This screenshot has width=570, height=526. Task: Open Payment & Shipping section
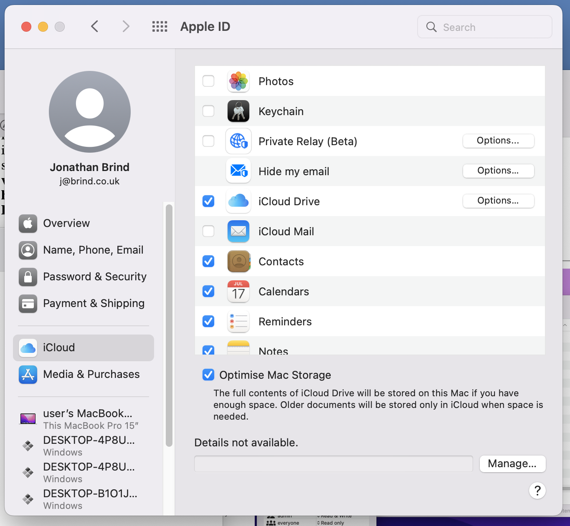pyautogui.click(x=84, y=304)
